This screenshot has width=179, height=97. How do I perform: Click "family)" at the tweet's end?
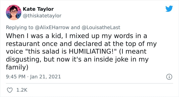tap(17, 67)
